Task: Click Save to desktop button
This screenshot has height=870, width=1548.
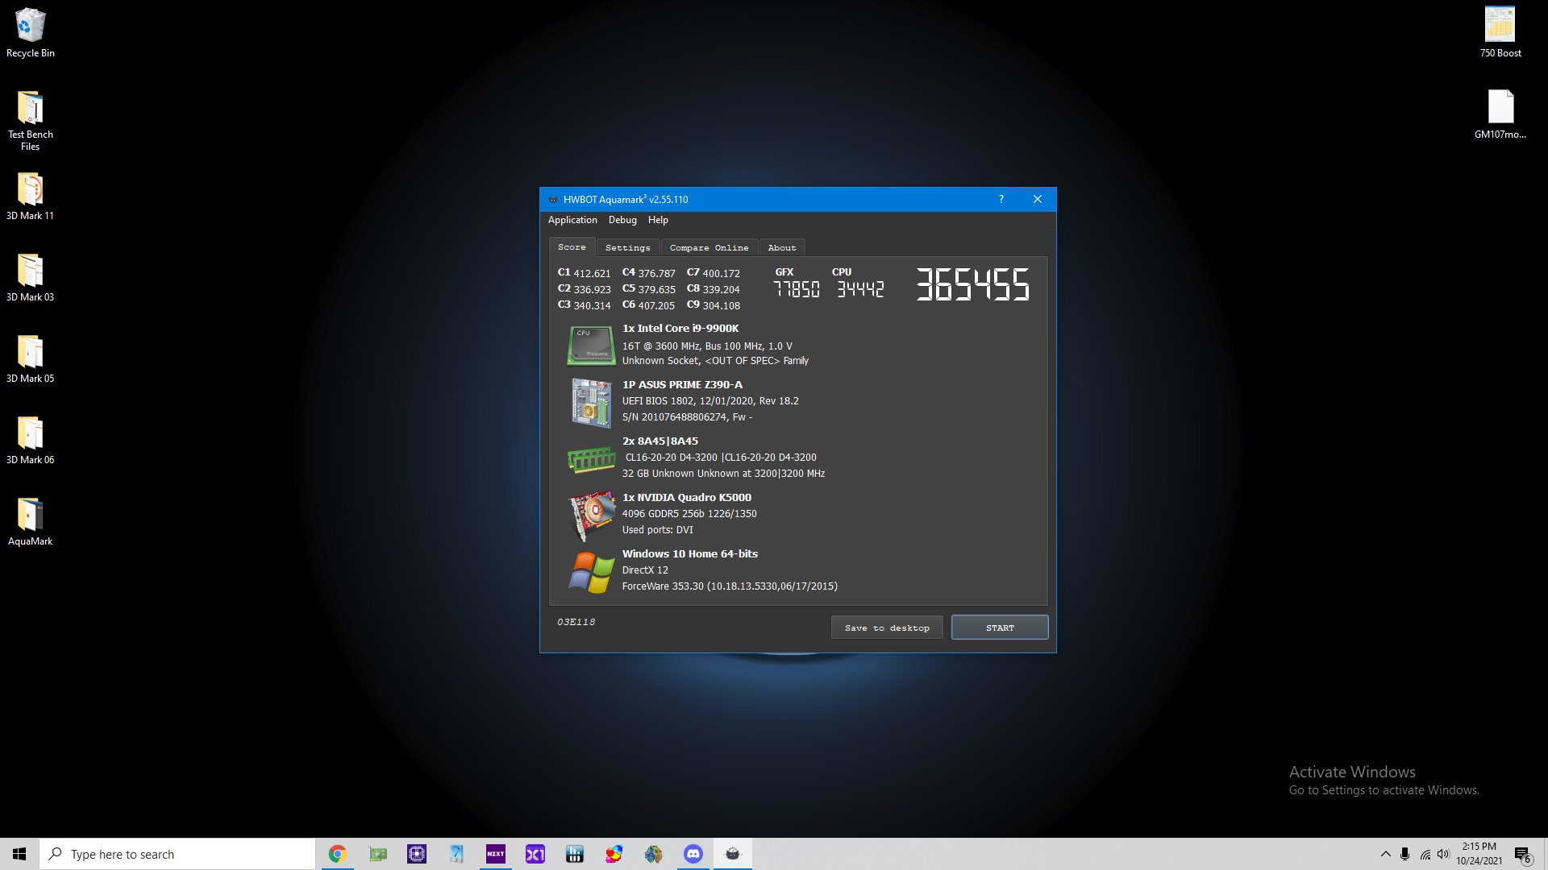Action: tap(887, 628)
